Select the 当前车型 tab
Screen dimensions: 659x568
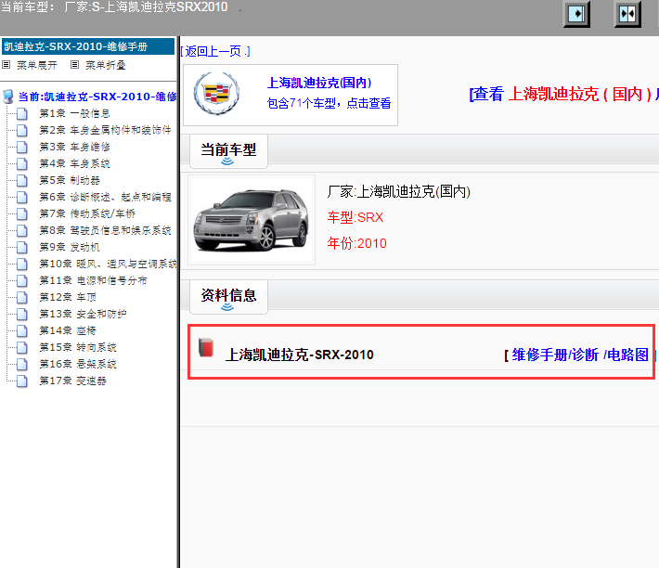pyautogui.click(x=228, y=151)
